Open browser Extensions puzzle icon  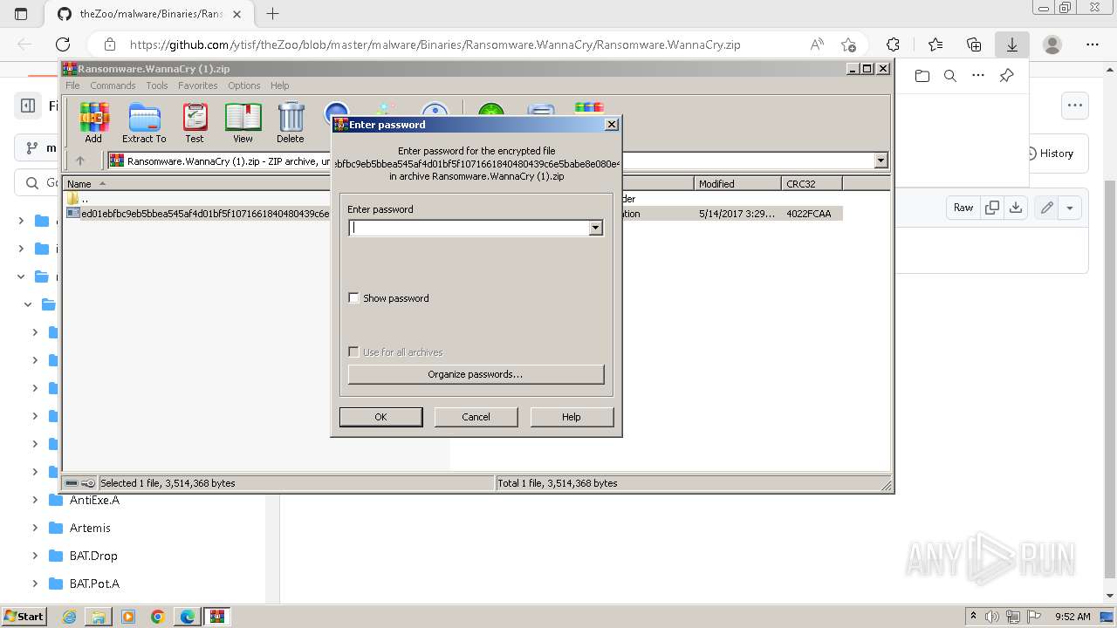pyautogui.click(x=893, y=44)
